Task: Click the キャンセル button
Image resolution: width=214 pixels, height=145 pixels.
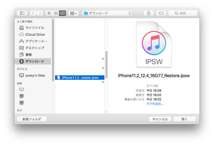Action: pos(160,119)
